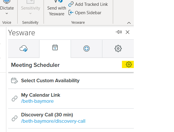The image size is (174, 132).
Task: Click the custom availability calendar-edit icon
Action: (14, 80)
